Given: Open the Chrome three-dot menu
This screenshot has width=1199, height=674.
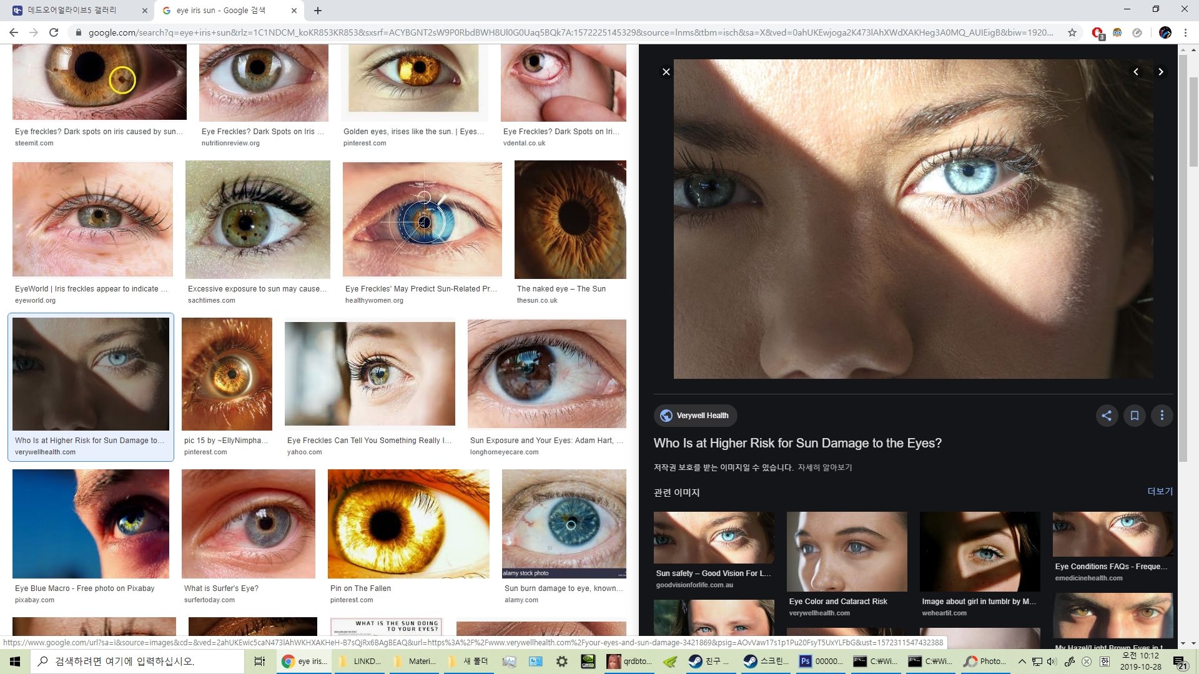Looking at the screenshot, I should 1185,32.
